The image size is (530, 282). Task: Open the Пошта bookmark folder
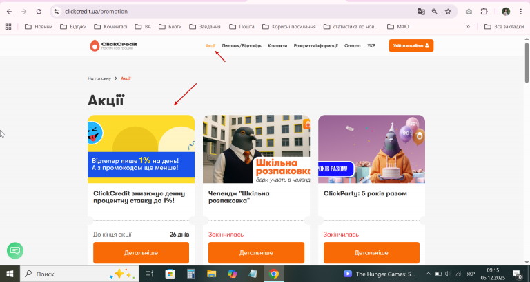242,26
